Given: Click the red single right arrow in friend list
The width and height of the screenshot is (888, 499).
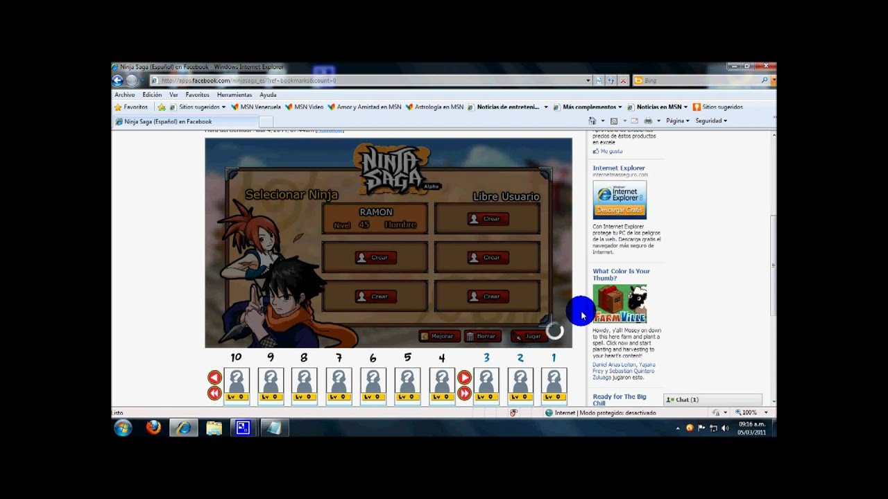Looking at the screenshot, I should [464, 378].
